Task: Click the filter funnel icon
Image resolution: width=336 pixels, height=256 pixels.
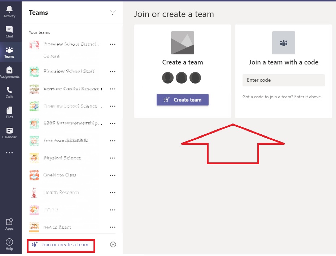Action: 113,12
